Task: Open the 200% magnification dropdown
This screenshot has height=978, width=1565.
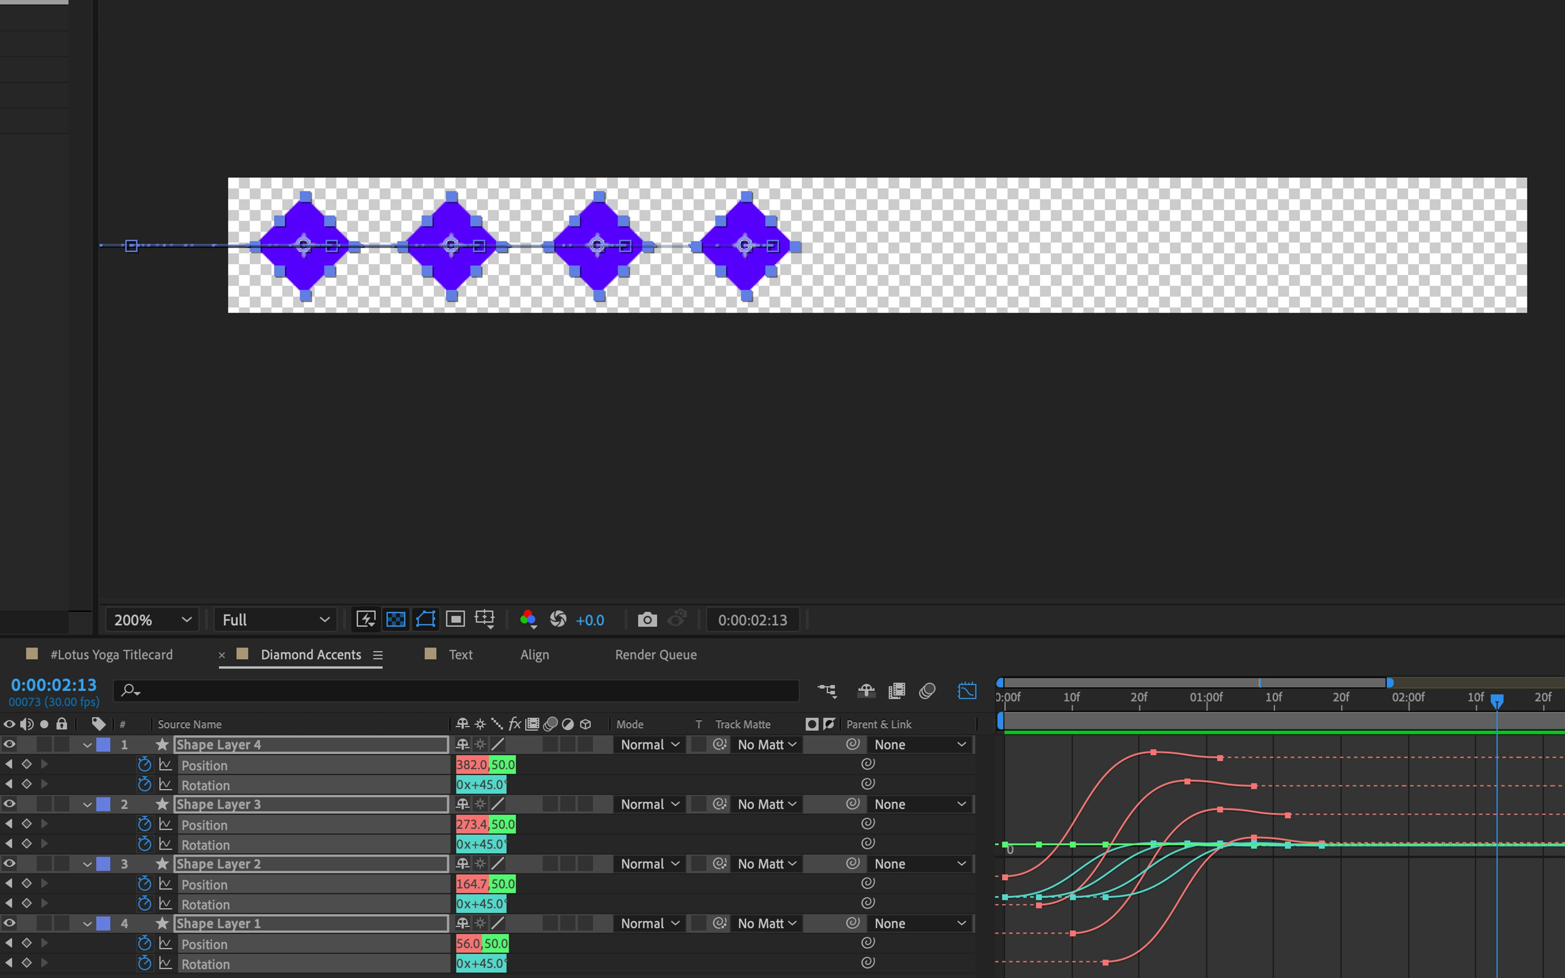Action: coord(152,620)
